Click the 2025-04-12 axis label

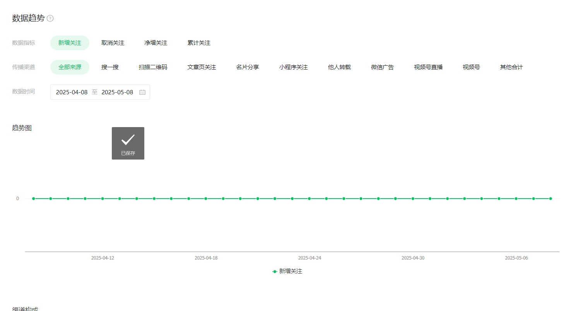coord(103,258)
